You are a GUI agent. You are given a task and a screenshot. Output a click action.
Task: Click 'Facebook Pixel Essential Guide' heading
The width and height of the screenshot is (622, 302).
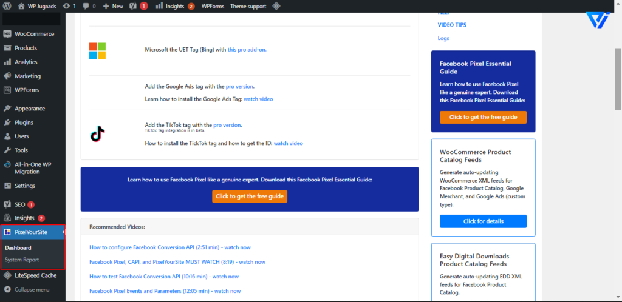click(x=475, y=68)
